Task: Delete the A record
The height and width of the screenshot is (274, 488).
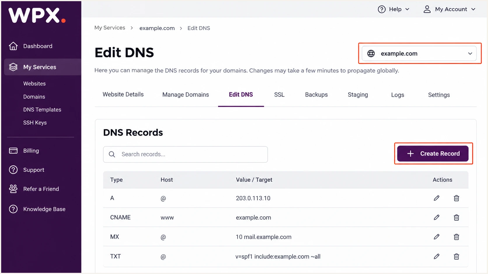Action: pos(456,198)
